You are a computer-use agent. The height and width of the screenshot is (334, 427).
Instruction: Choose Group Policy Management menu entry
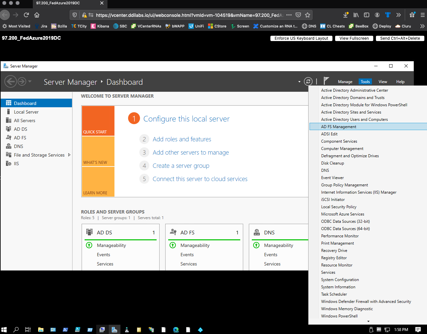[344, 185]
